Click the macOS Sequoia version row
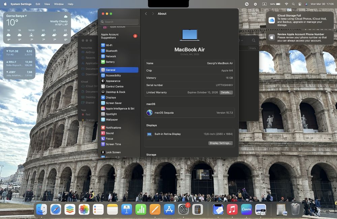The height and width of the screenshot is (219, 337). pyautogui.click(x=189, y=113)
